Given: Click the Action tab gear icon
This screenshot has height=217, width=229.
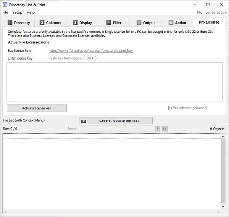Looking at the screenshot, I should (171, 23).
